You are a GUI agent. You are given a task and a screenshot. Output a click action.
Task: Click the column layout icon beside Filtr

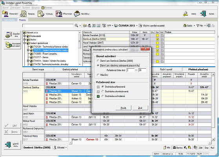coord(208,26)
